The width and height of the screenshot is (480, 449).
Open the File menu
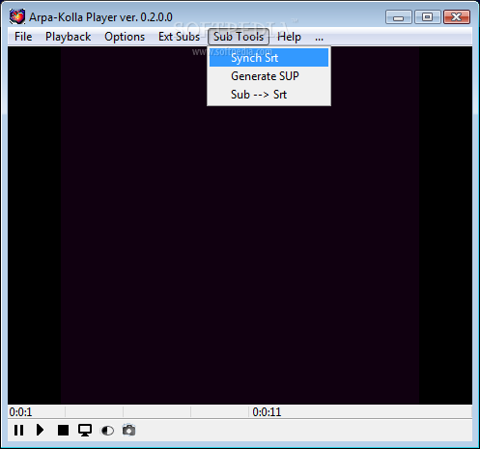tap(23, 37)
